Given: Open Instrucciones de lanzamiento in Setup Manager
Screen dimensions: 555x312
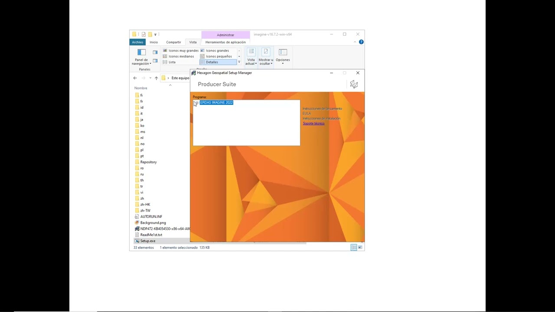Looking at the screenshot, I should (322, 109).
